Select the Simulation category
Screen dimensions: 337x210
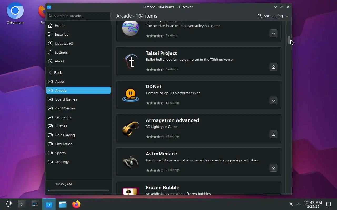78,144
